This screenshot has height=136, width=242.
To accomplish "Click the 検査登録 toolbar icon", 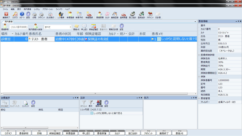I will point(89,15).
